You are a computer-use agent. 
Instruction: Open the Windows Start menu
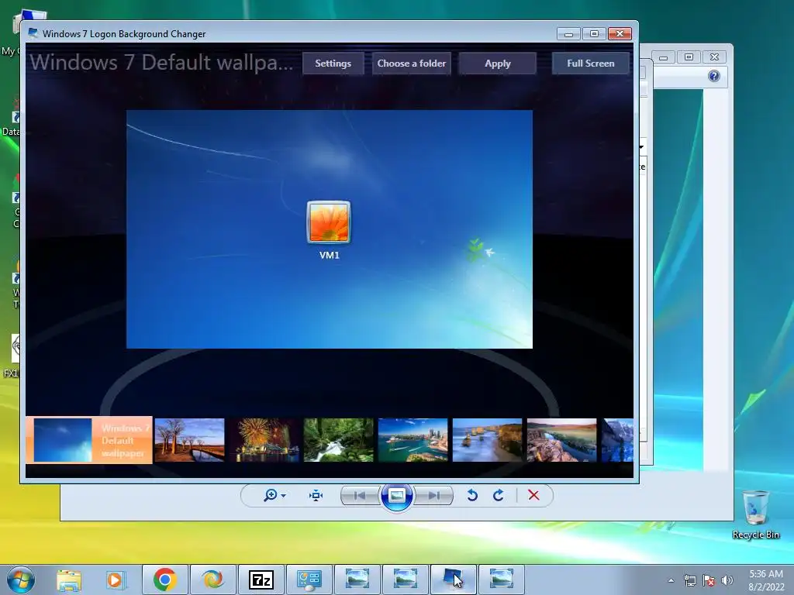tap(21, 580)
